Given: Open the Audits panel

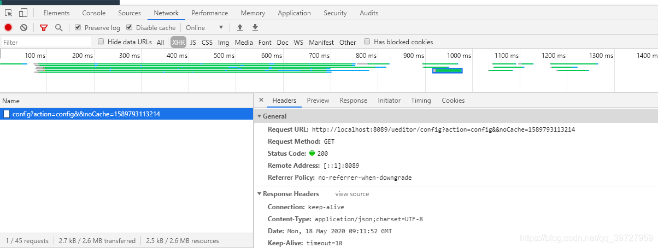Looking at the screenshot, I should [x=369, y=13].
